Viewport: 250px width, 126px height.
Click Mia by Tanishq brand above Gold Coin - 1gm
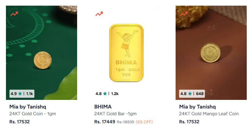(x=28, y=107)
